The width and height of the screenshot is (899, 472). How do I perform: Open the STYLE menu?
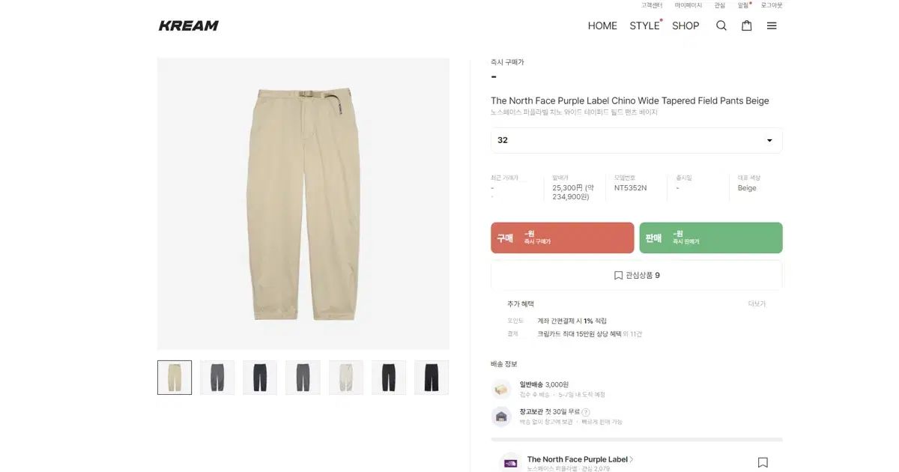point(644,25)
